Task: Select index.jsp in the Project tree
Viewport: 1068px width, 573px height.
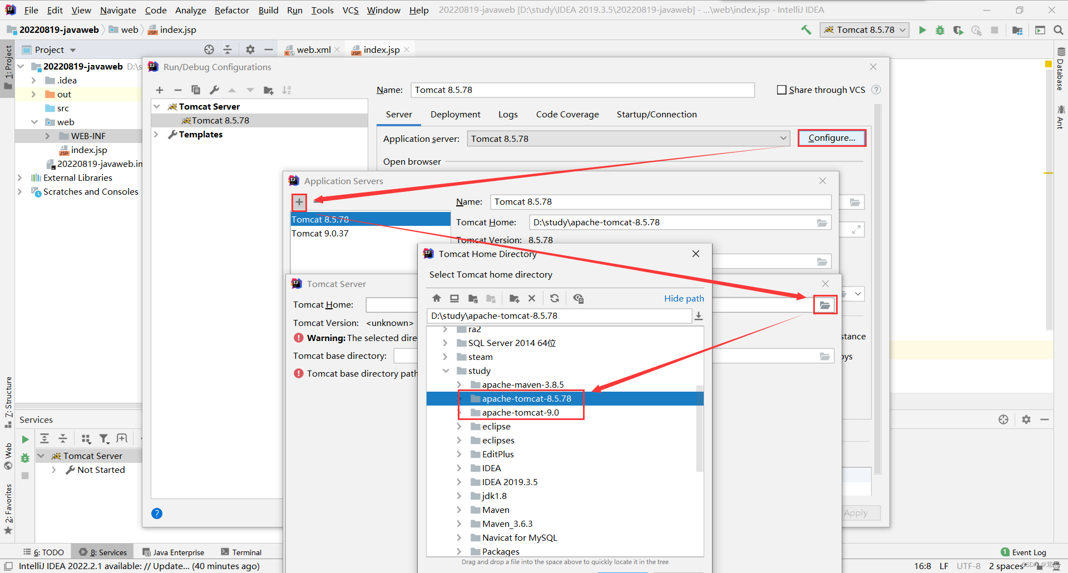Action: coord(89,150)
